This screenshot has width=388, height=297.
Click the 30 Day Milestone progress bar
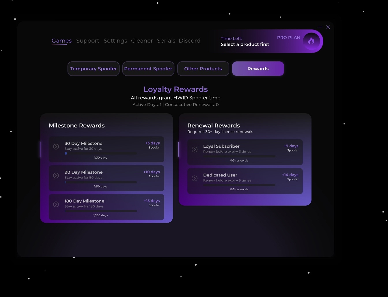(100, 153)
